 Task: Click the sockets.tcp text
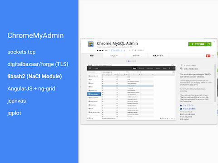21,52
